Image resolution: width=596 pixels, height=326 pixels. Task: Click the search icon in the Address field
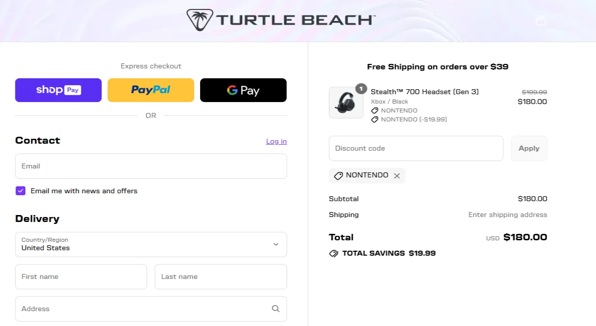pos(276,308)
